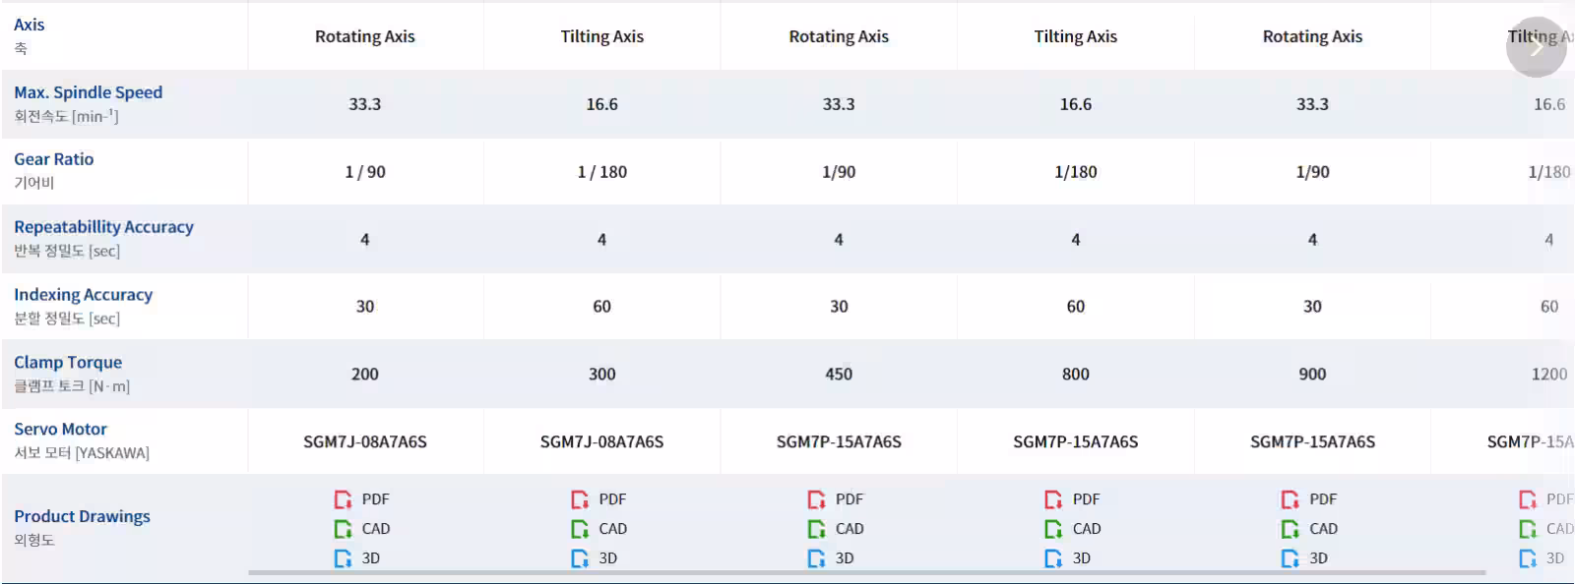Select indexing accuracy "60" in the 300 torque column
The height and width of the screenshot is (584, 1575).
(x=602, y=307)
